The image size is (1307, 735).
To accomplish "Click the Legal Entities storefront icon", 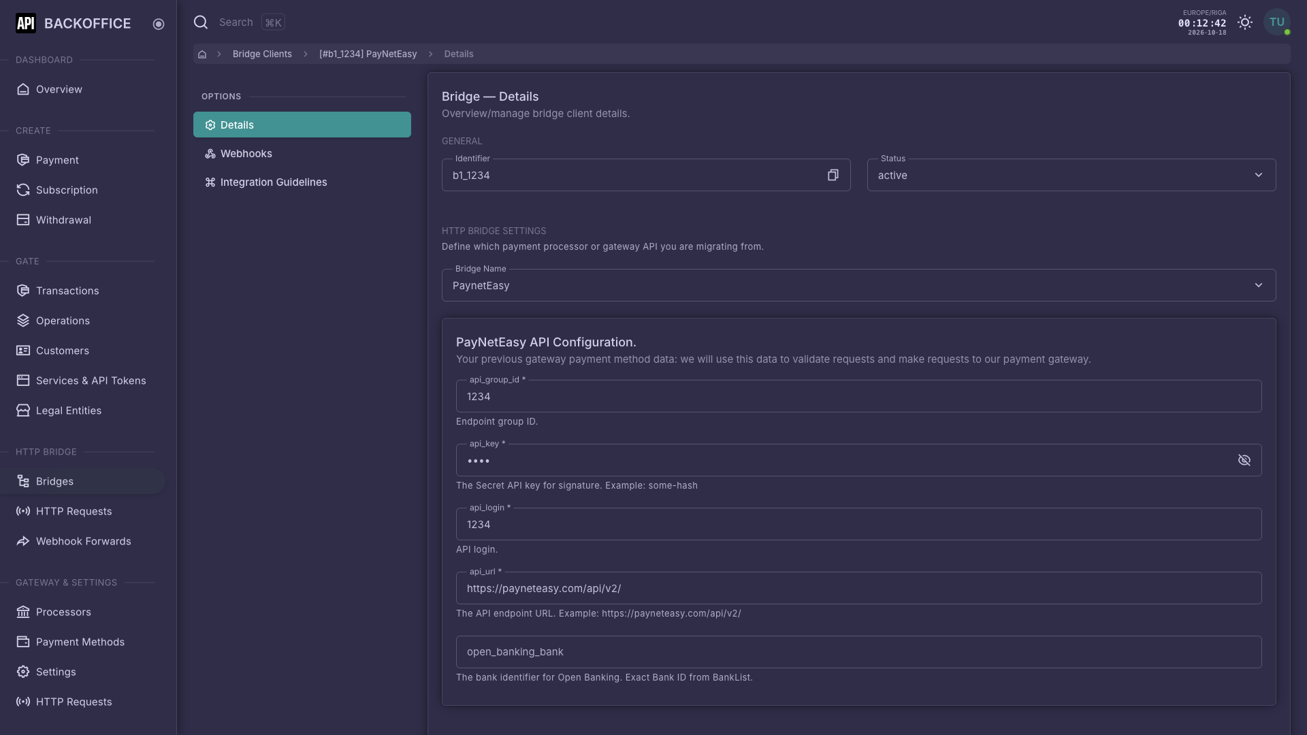I will 23,411.
